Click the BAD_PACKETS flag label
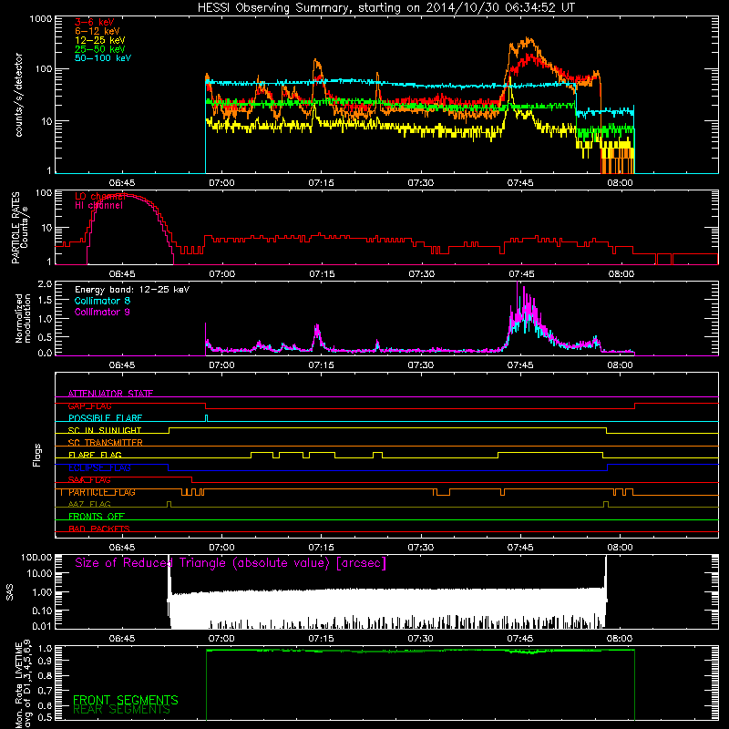729x729 pixels. (99, 529)
